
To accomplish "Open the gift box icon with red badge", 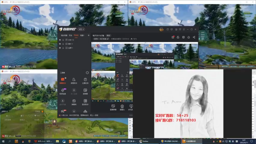I will [x=173, y=37].
